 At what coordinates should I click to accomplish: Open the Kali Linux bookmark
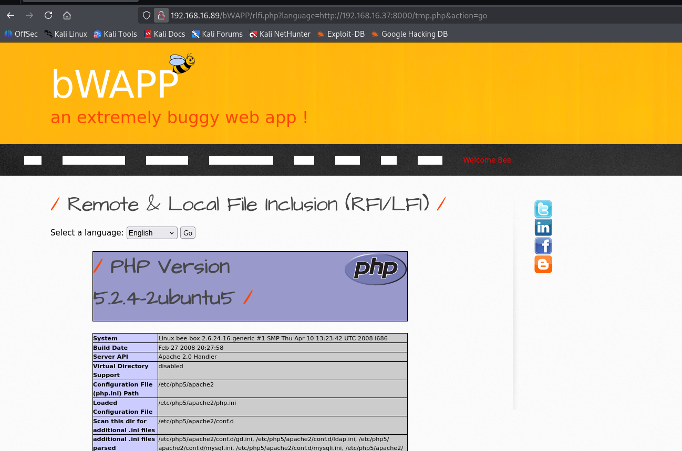point(66,34)
